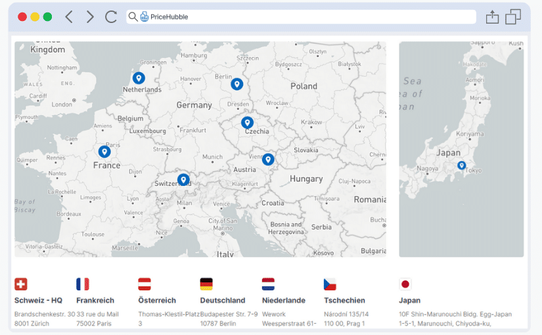The image size is (542, 335).
Task: Click the French flag icon
Action: [83, 284]
